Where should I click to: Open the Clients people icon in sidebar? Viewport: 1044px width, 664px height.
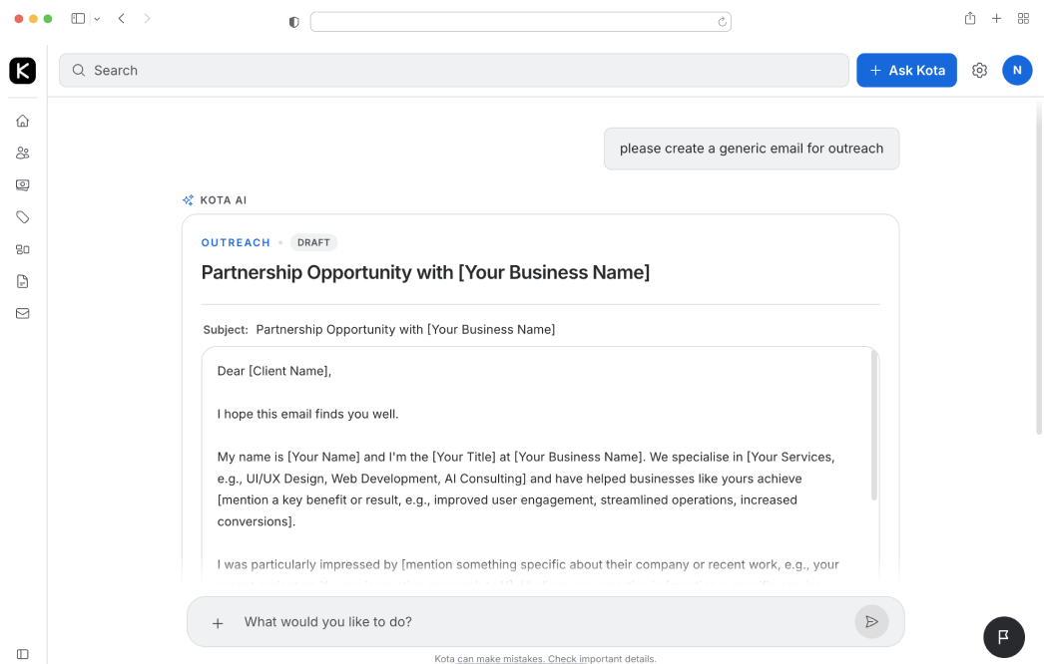click(23, 153)
